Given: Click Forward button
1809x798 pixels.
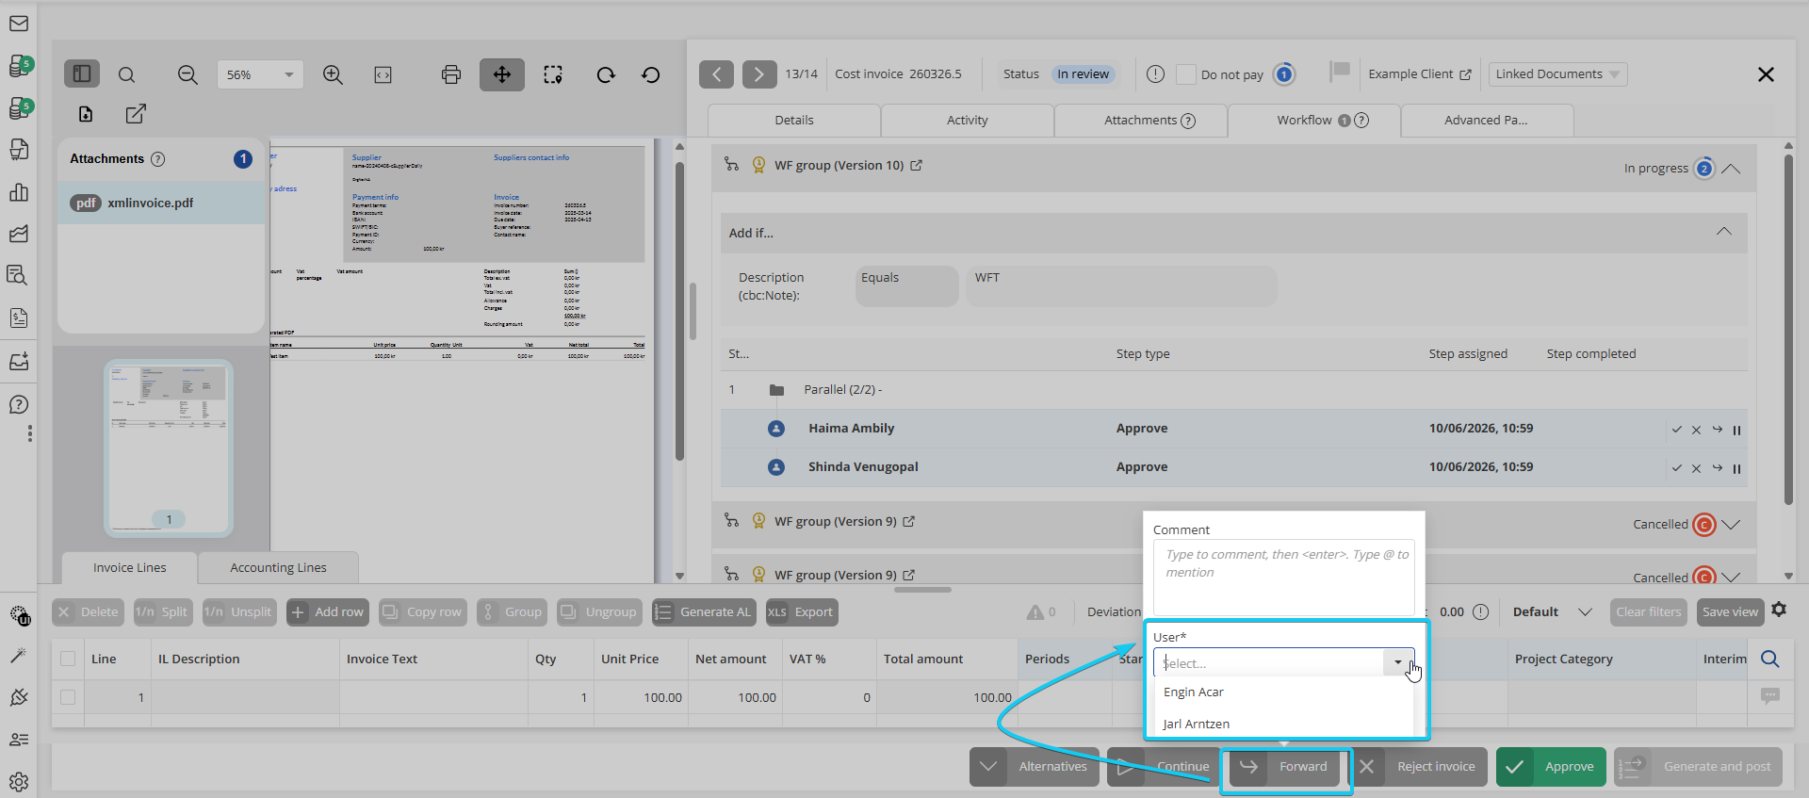Looking at the screenshot, I should [x=1286, y=766].
